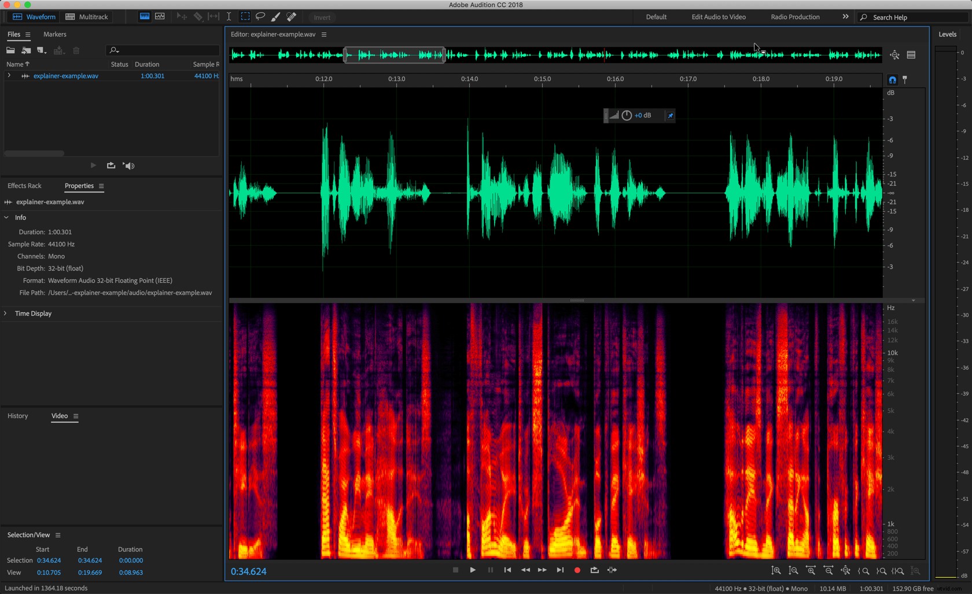Toggle the HUD pin button
This screenshot has height=594, width=972.
(x=670, y=116)
